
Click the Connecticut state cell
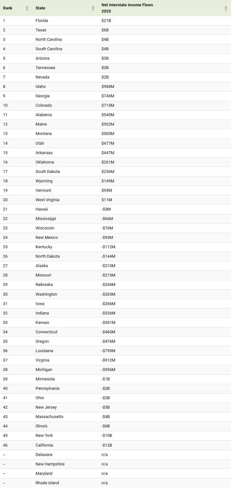46,332
